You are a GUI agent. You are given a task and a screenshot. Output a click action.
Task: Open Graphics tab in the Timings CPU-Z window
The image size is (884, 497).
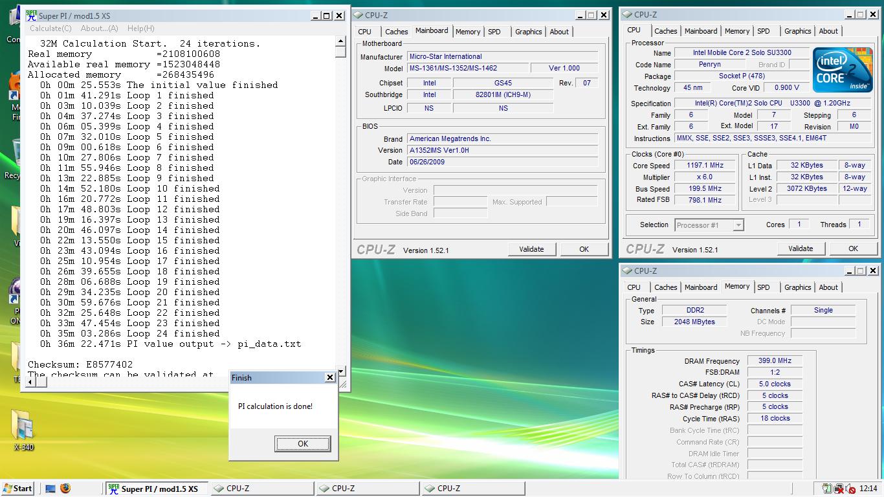click(798, 287)
